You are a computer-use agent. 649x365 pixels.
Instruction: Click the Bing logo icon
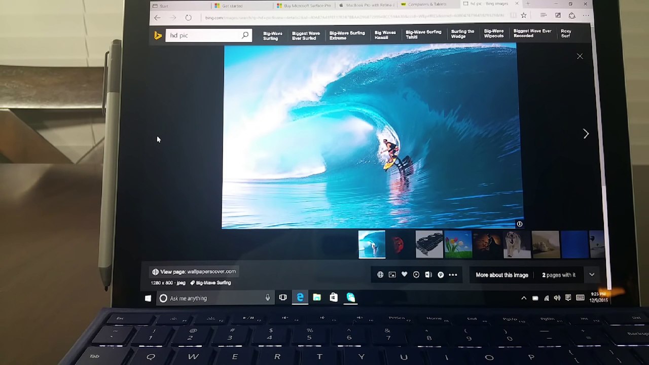click(x=158, y=35)
